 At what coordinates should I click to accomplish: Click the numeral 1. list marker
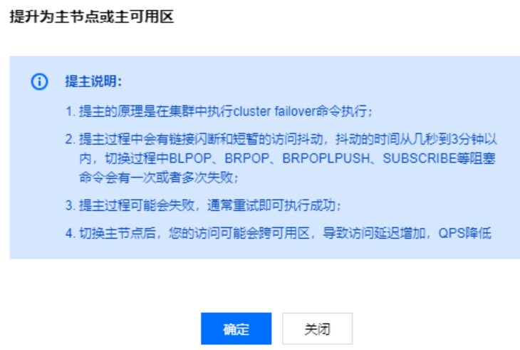[71, 111]
